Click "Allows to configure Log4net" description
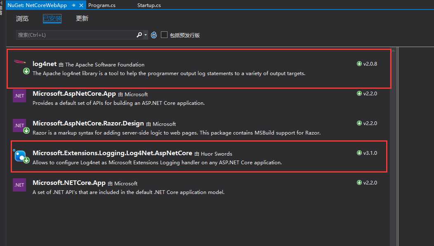 pos(157,162)
